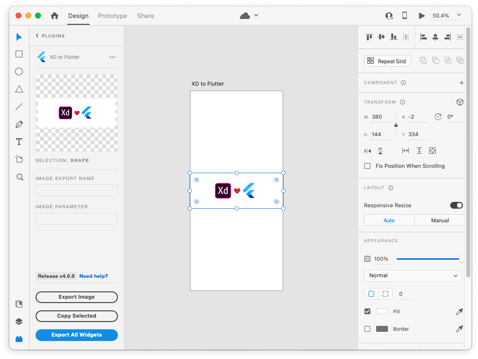Select the XD to Flutter artboard title
Viewport: 478px width, 359px height.
tap(208, 84)
